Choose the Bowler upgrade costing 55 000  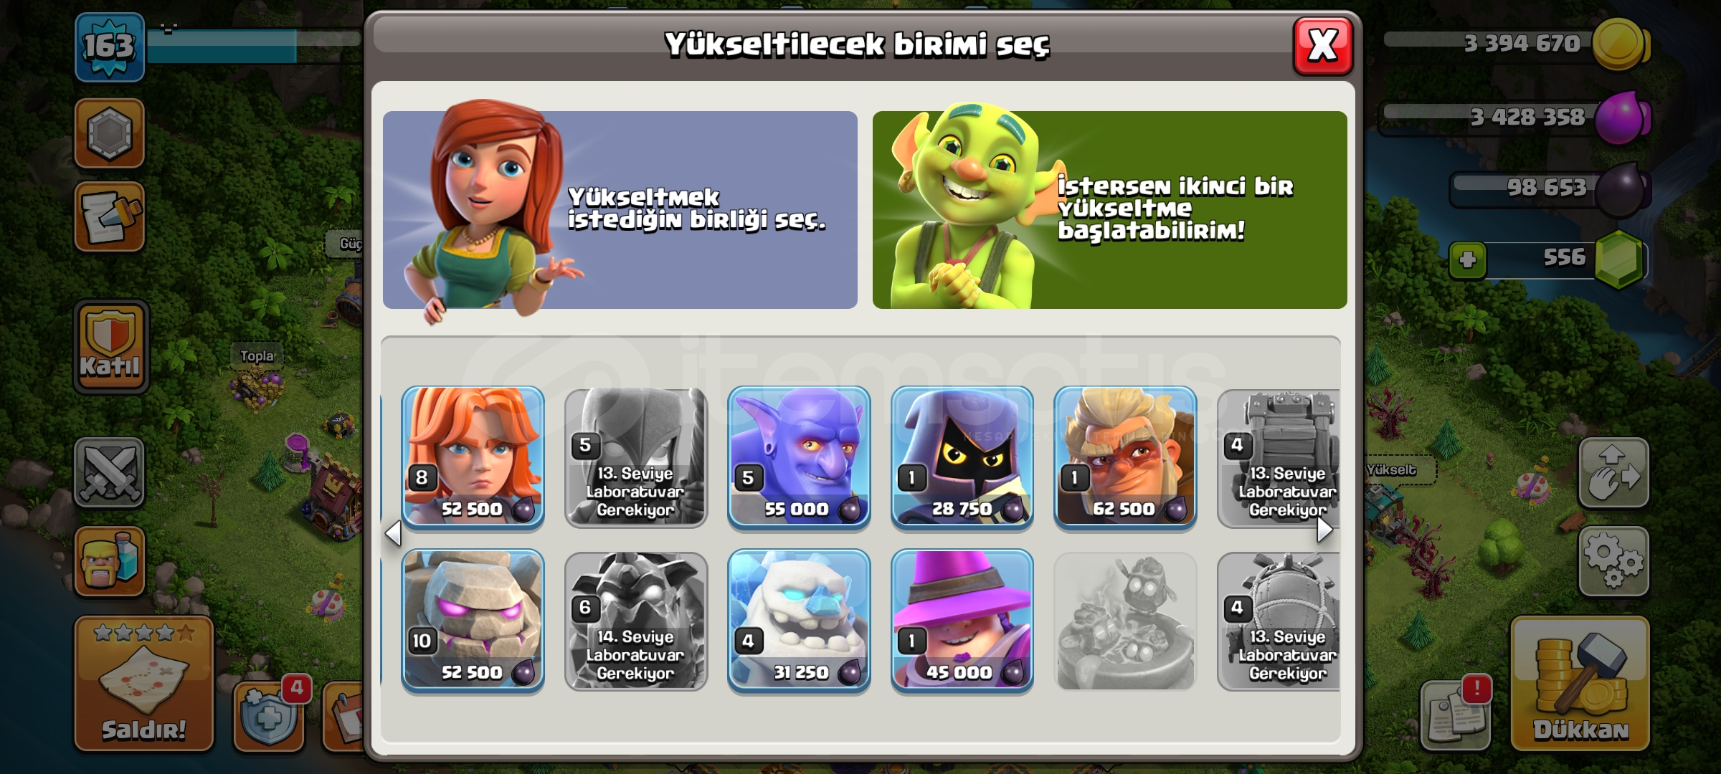point(799,457)
